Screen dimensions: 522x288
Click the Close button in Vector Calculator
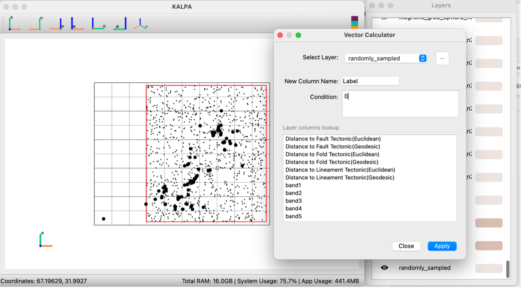pyautogui.click(x=406, y=246)
